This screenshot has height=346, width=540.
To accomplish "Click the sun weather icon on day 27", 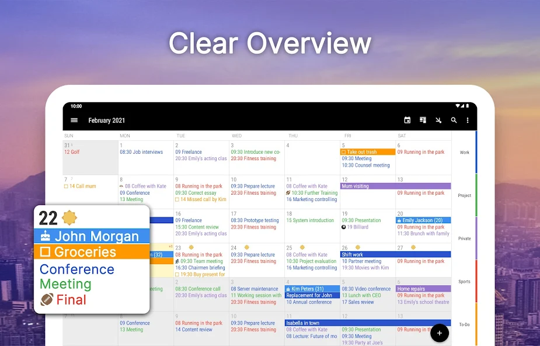I will point(413,247).
